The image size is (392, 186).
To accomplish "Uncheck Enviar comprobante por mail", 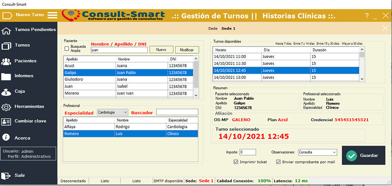I will coord(278,162).
